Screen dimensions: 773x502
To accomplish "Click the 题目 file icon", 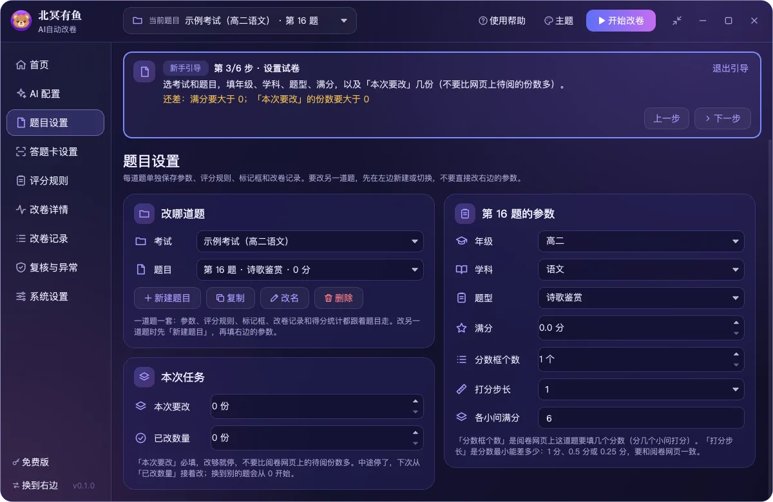I will 140,270.
